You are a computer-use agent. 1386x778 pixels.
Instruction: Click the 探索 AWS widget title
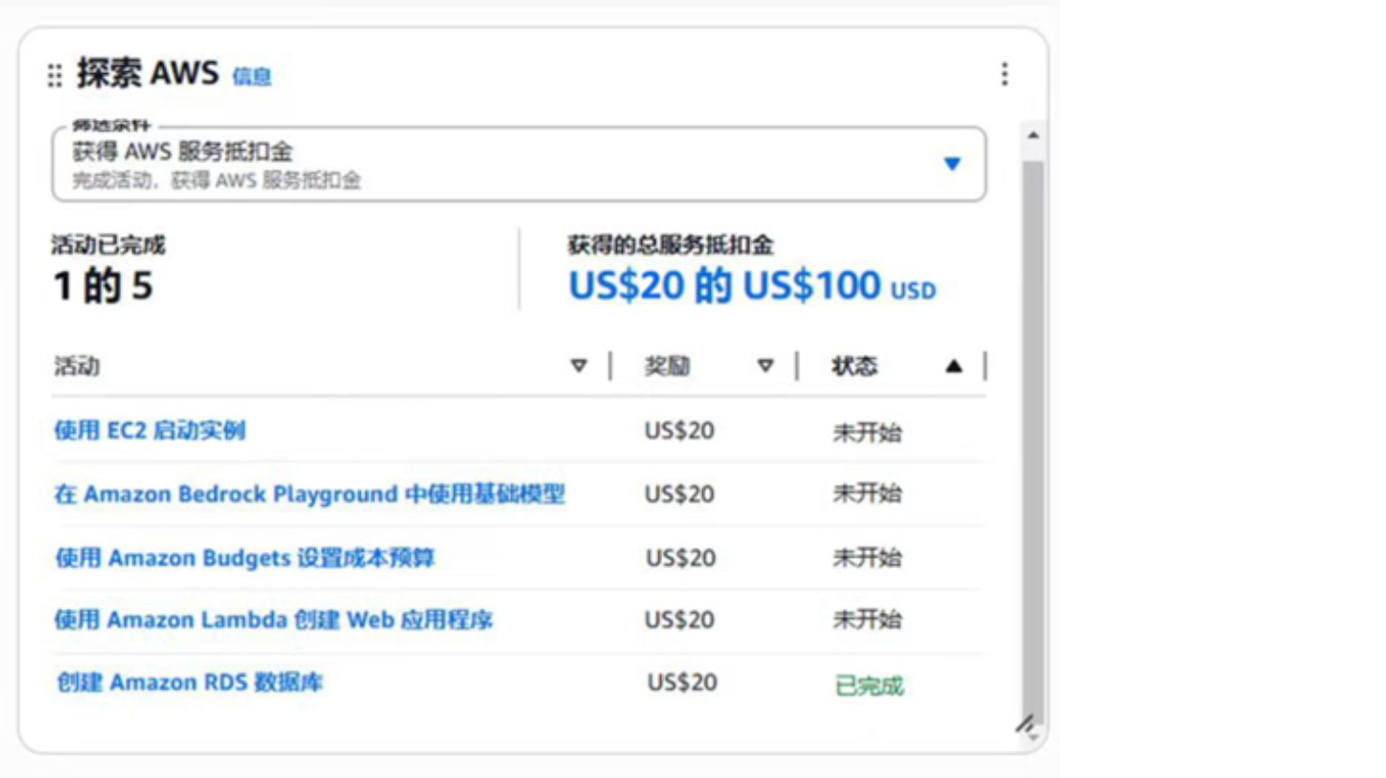147,73
